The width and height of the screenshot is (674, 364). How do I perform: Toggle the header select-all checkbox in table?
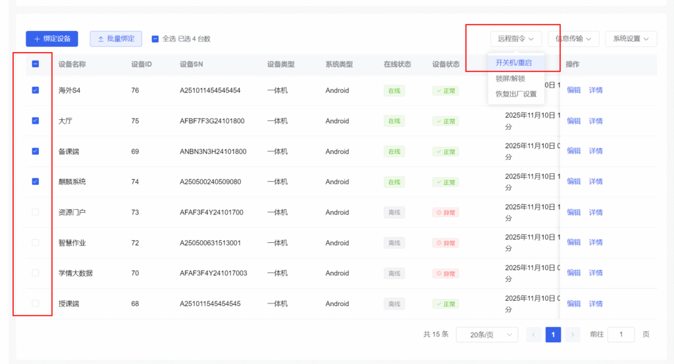point(36,65)
